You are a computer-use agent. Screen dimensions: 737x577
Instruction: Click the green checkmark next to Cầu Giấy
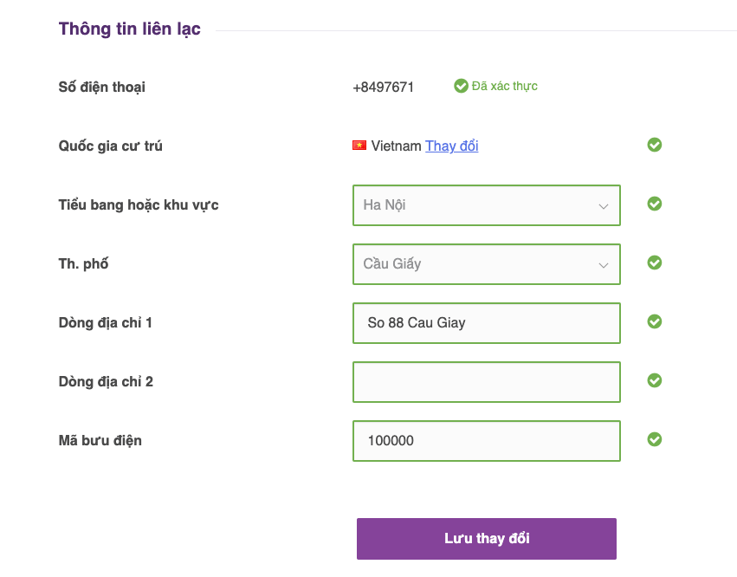tap(654, 263)
